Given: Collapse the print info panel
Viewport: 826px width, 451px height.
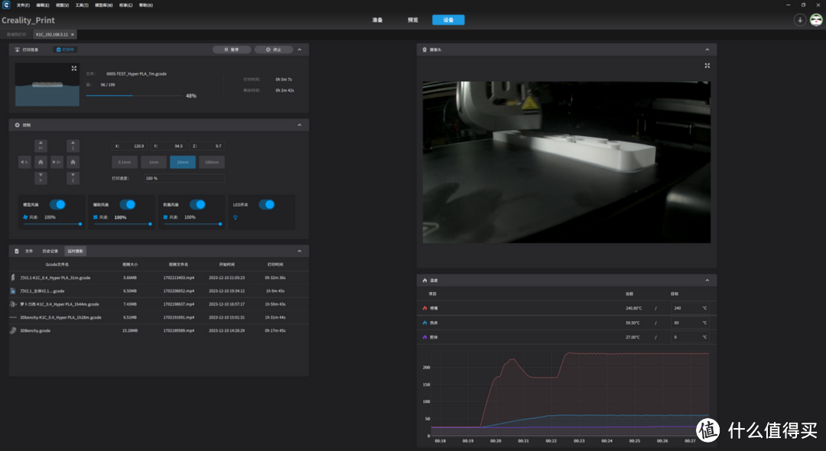Looking at the screenshot, I should tap(299, 50).
